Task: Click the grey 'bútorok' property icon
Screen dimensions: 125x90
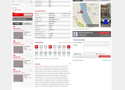Action: tap(36, 53)
